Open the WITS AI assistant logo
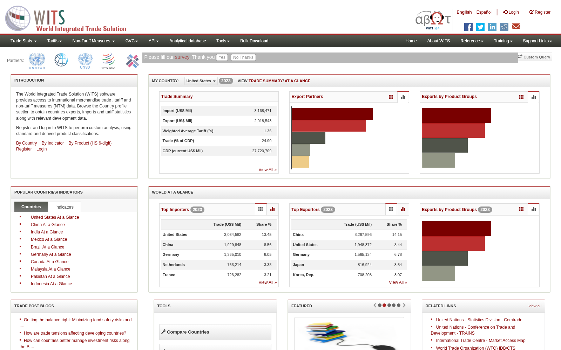 pos(433,20)
